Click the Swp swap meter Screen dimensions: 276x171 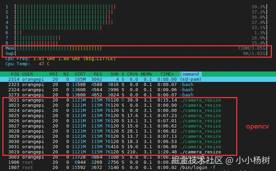click(136, 53)
